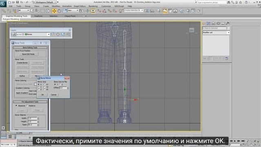Screen dimensions: 261x147
Task: Open the Motion panel tab icon
Action: point(218,23)
